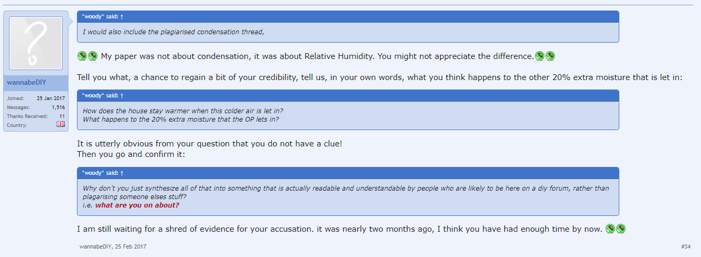Open the wannabeDIY username profile link

[x=26, y=83]
